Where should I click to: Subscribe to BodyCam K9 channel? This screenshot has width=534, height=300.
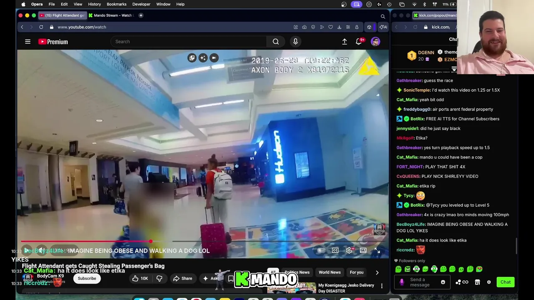pyautogui.click(x=87, y=278)
